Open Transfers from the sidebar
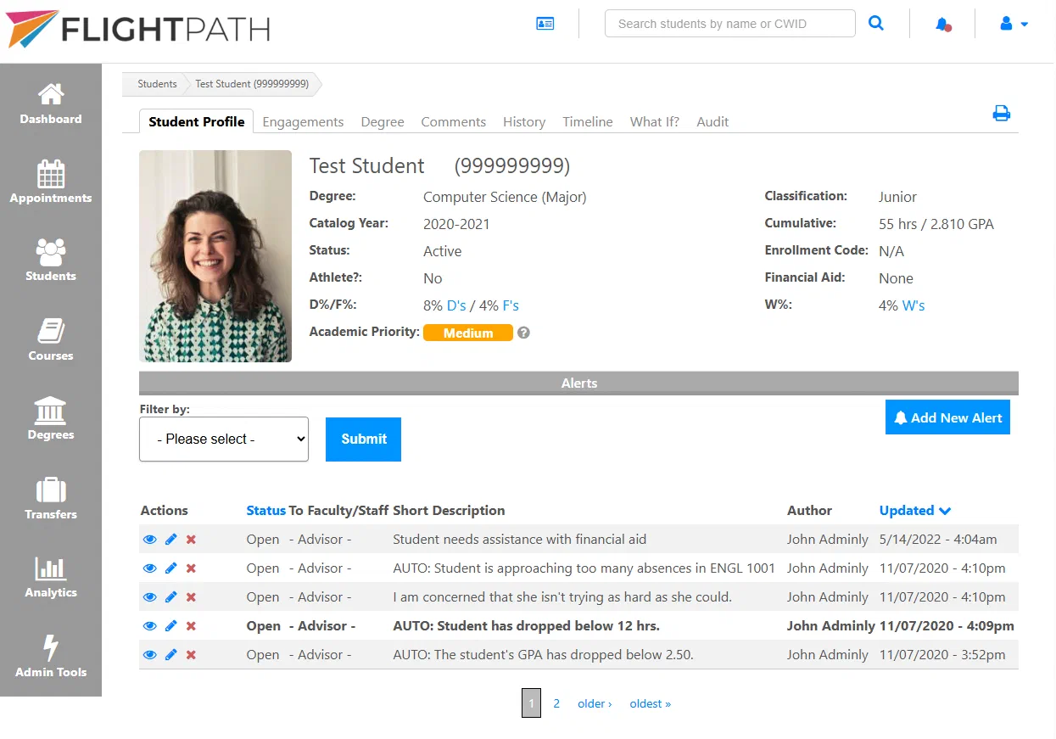The height and width of the screenshot is (739, 1056). [x=51, y=498]
